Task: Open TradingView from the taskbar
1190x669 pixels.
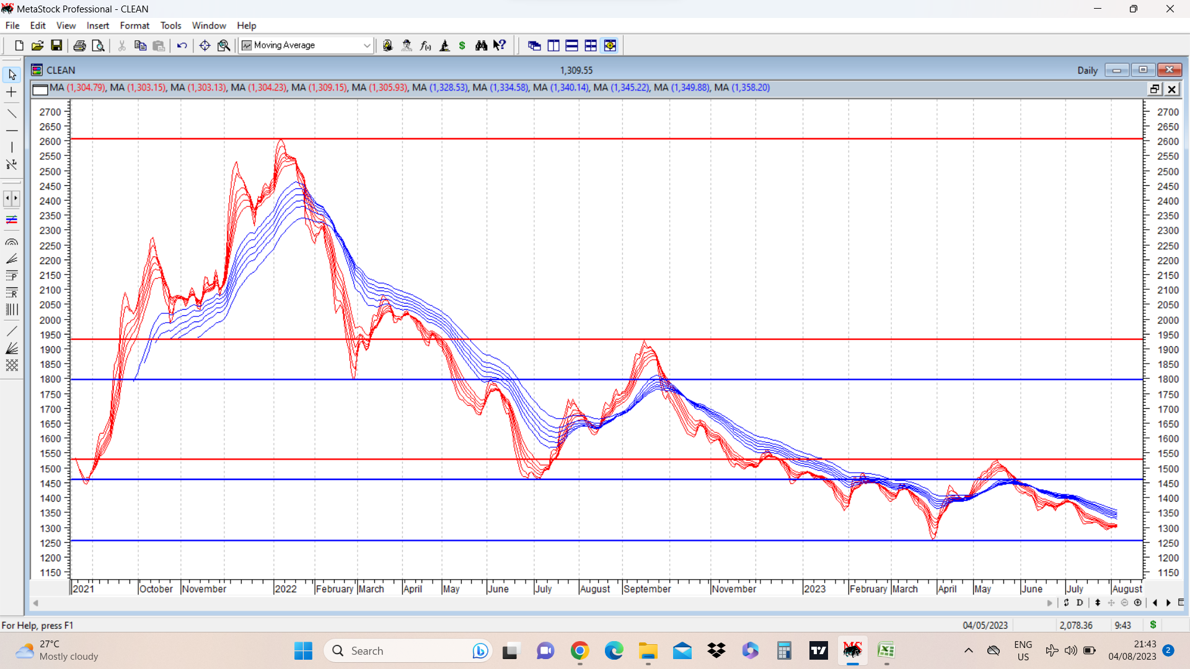Action: pyautogui.click(x=818, y=650)
